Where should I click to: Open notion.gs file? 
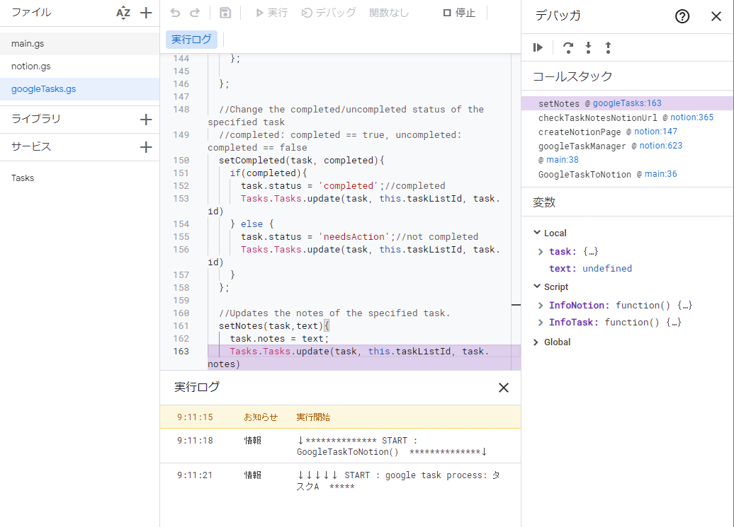79,66
